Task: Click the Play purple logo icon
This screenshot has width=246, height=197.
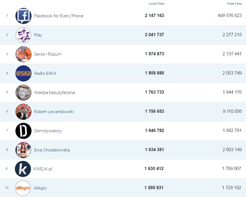Action: pyautogui.click(x=23, y=35)
